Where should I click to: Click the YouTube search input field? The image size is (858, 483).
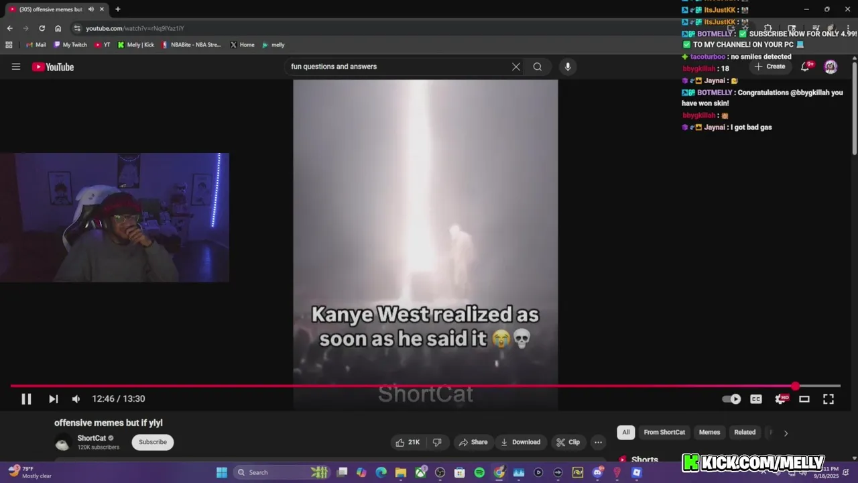tap(399, 66)
